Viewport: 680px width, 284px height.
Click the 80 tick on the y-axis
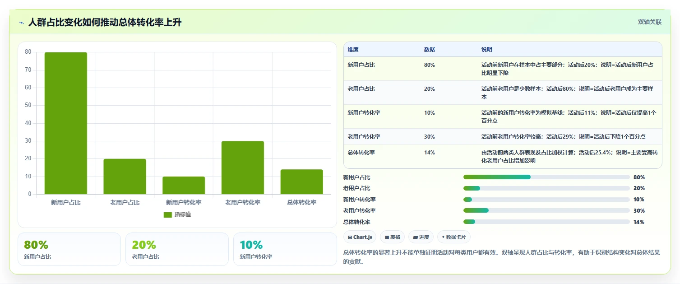click(x=28, y=52)
